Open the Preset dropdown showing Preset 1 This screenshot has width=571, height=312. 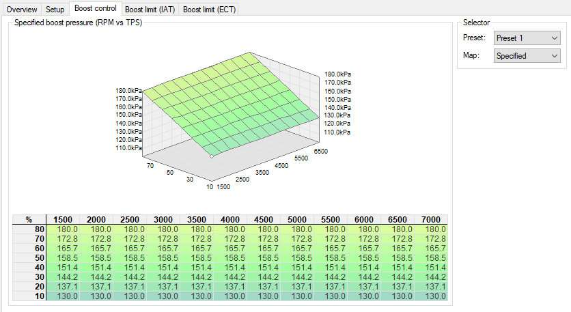(x=527, y=38)
